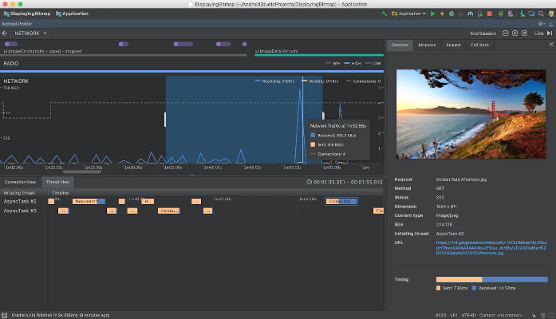Close the request details panel
The height and width of the screenshot is (319, 556).
(550, 45)
